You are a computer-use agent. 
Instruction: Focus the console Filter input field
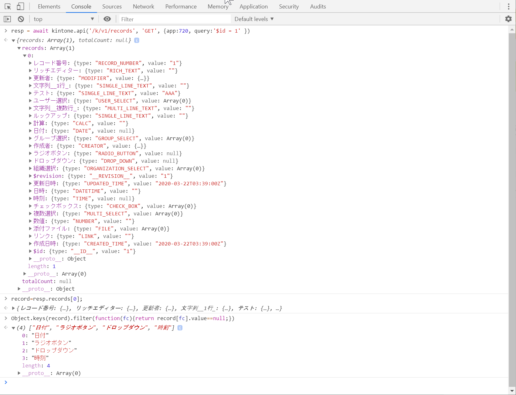click(175, 19)
